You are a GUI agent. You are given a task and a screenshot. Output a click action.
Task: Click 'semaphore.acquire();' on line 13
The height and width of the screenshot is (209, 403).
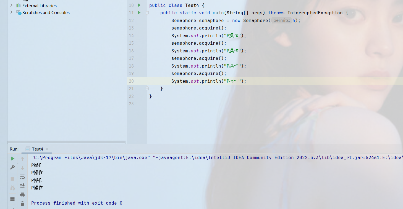click(199, 28)
